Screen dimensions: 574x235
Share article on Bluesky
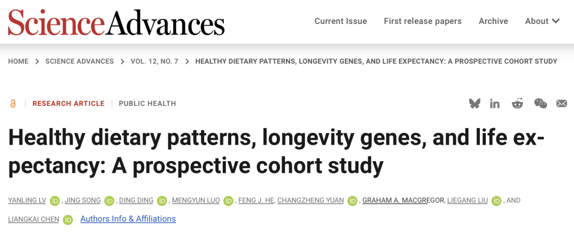tap(475, 104)
